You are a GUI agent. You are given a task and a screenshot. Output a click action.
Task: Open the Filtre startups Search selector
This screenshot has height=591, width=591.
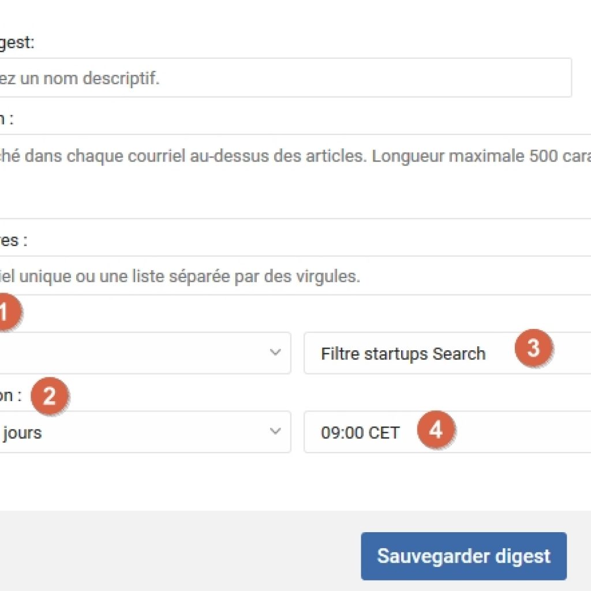[x=447, y=353]
